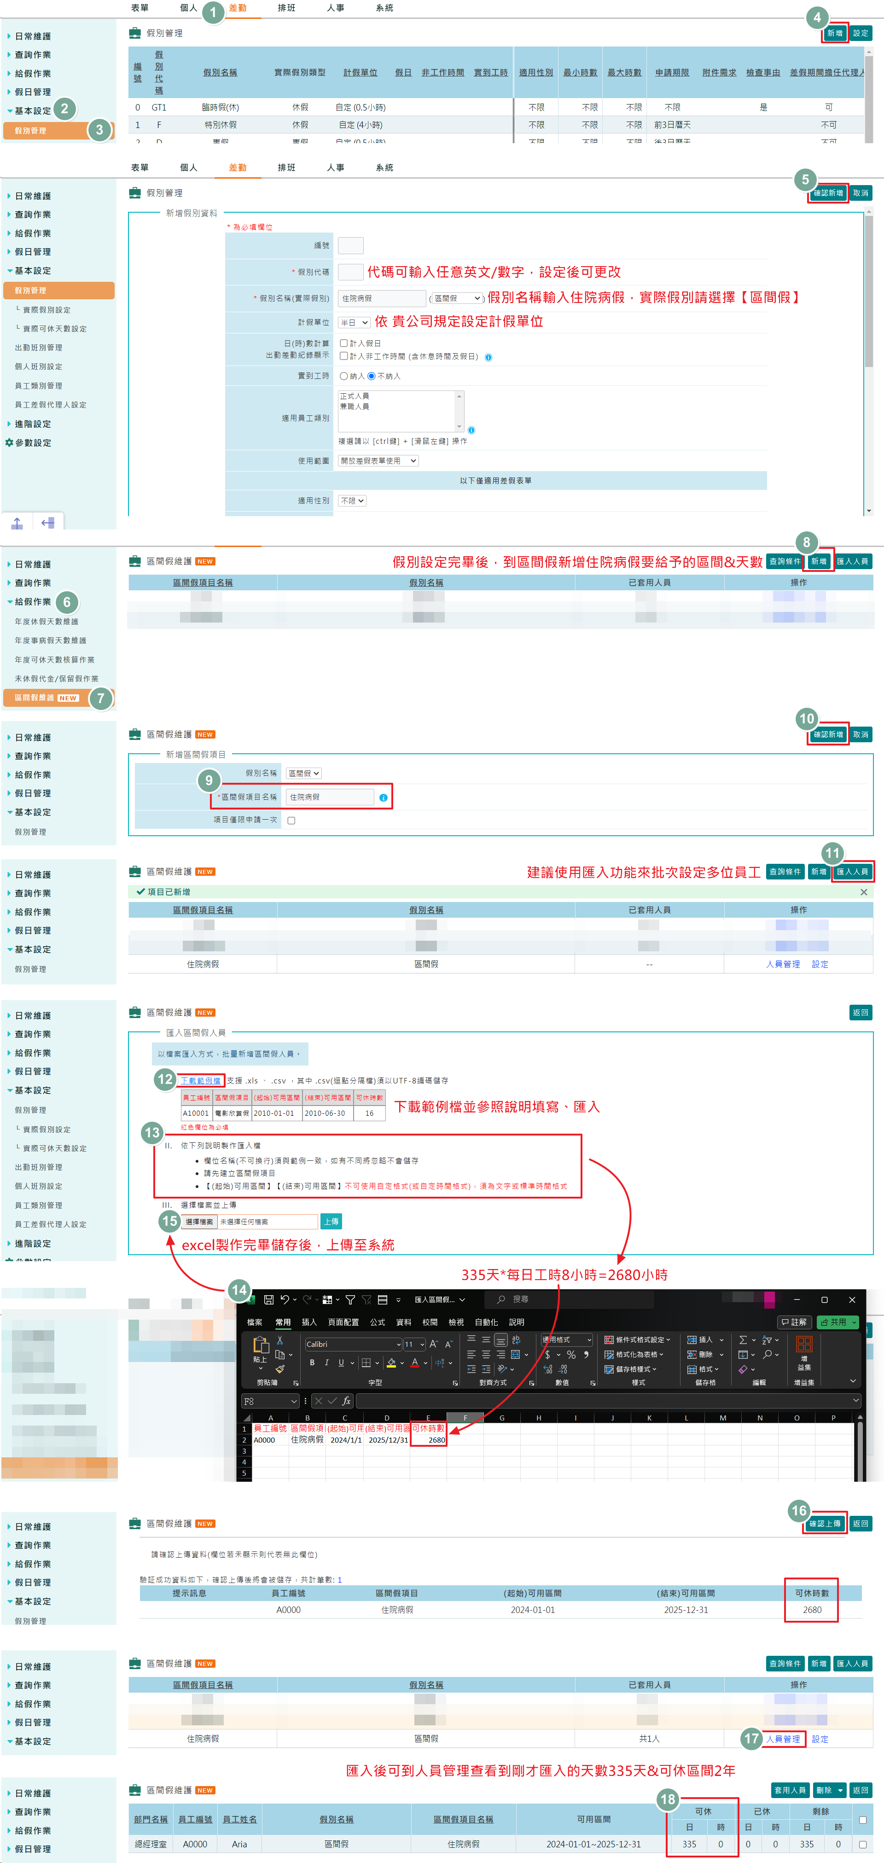Viewport: 884px width, 1863px height.
Task: Click the Excel undo arrow
Action: 285,1299
